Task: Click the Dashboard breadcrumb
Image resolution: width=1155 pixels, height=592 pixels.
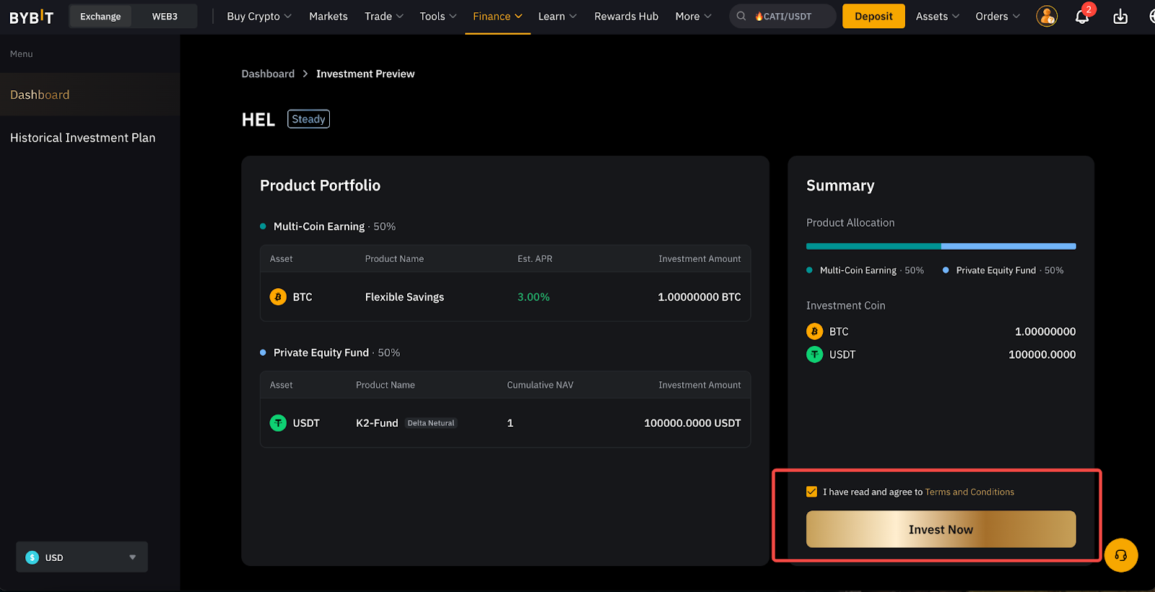Action: 268,74
